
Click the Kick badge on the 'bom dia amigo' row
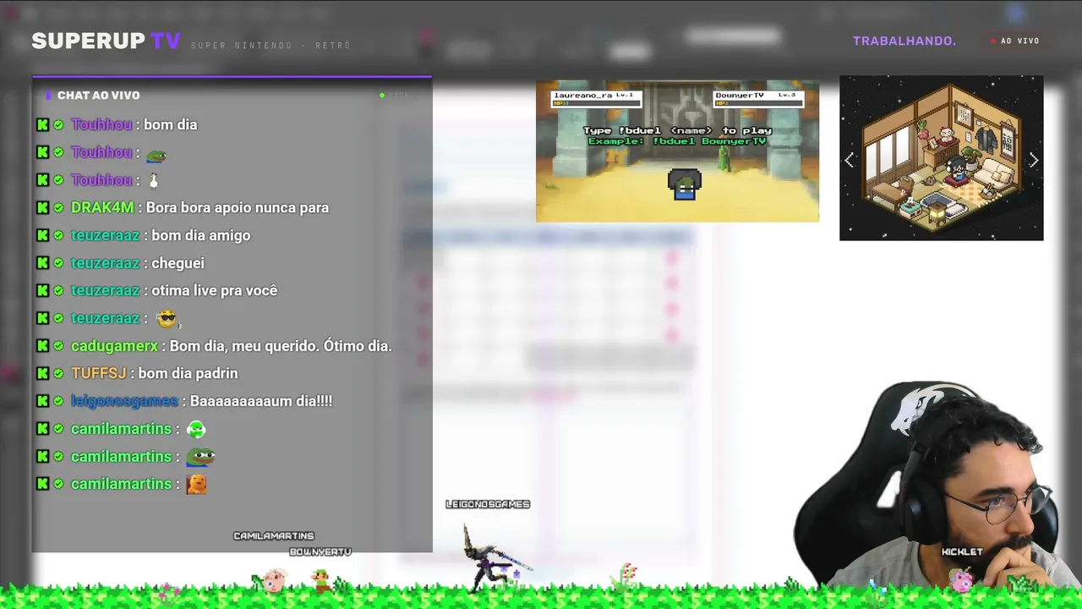(x=43, y=235)
